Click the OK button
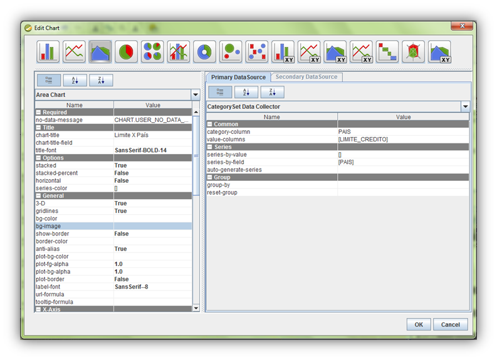The image size is (497, 360). pyautogui.click(x=418, y=324)
